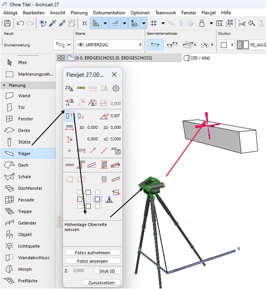Select the right-edge anchor point
267x289 pixels.
point(97,199)
